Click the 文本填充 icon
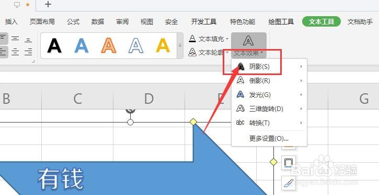This screenshot has width=379, height=195. point(192,39)
